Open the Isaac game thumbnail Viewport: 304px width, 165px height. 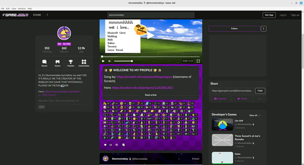pos(222,158)
